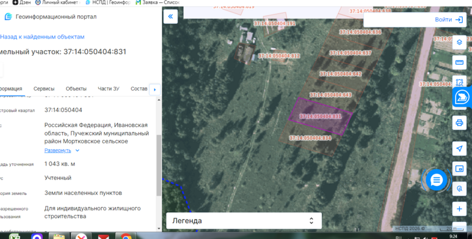Open the blue assistant side tab
472x239 pixels.
(x=462, y=98)
